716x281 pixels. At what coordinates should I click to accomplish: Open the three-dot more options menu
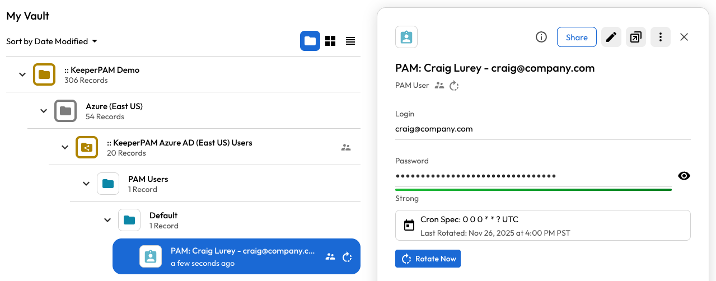click(661, 37)
